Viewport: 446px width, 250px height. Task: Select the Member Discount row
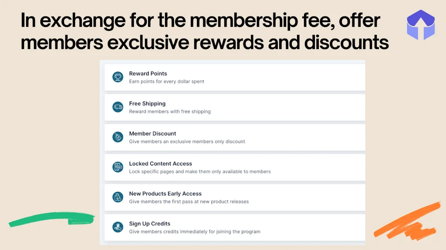235,137
